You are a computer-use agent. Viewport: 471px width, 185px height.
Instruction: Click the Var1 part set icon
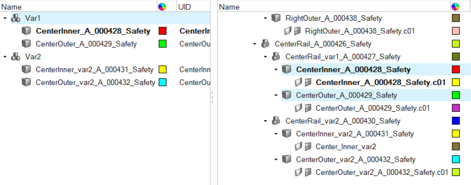point(16,18)
